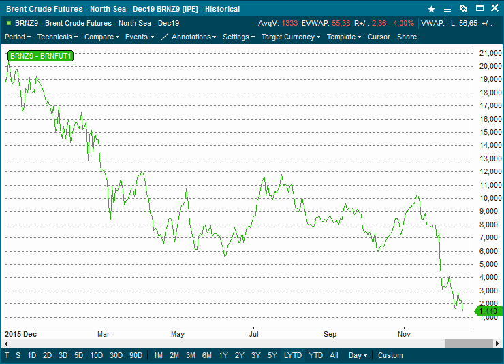Close the chart window
This screenshot has width=504, height=364.
pyautogui.click(x=494, y=8)
